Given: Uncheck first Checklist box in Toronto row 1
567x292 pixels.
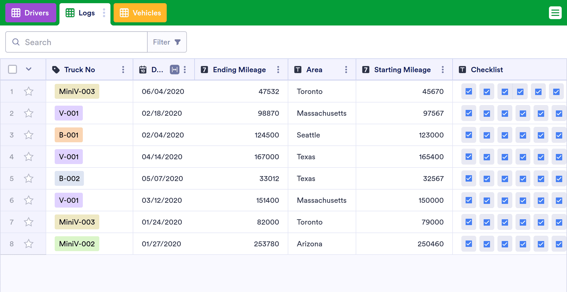Looking at the screenshot, I should (x=469, y=91).
